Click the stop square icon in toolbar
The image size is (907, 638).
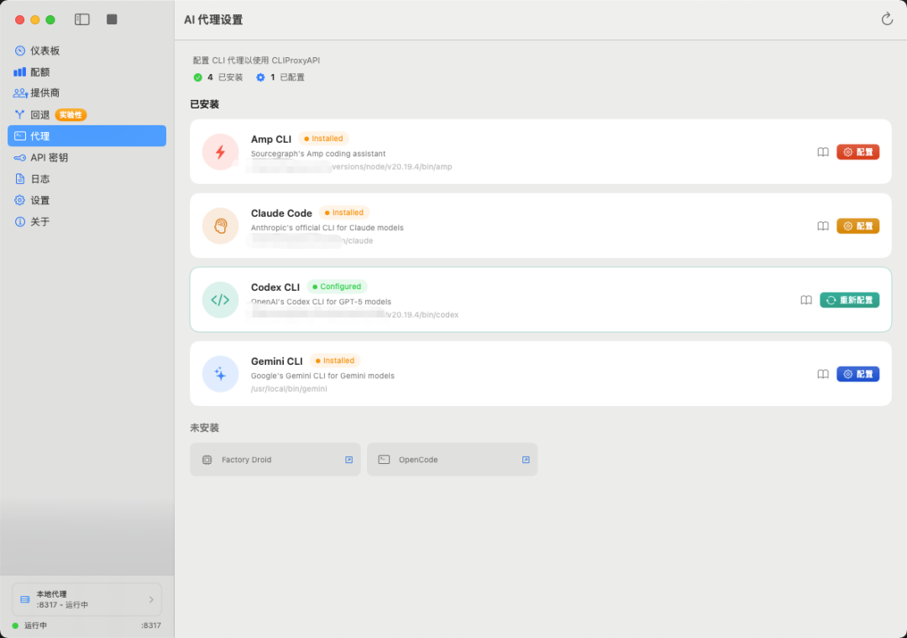(x=112, y=19)
